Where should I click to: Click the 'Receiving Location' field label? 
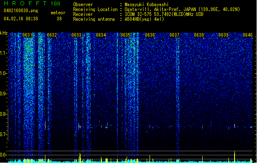(x=95, y=9)
